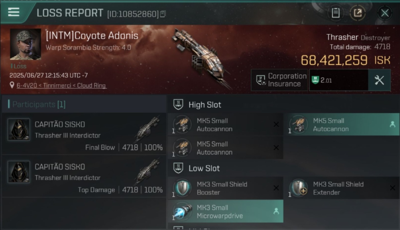Click the person icon on Microwarpdrive row
The height and width of the screenshot is (230, 400).
[x=276, y=211]
